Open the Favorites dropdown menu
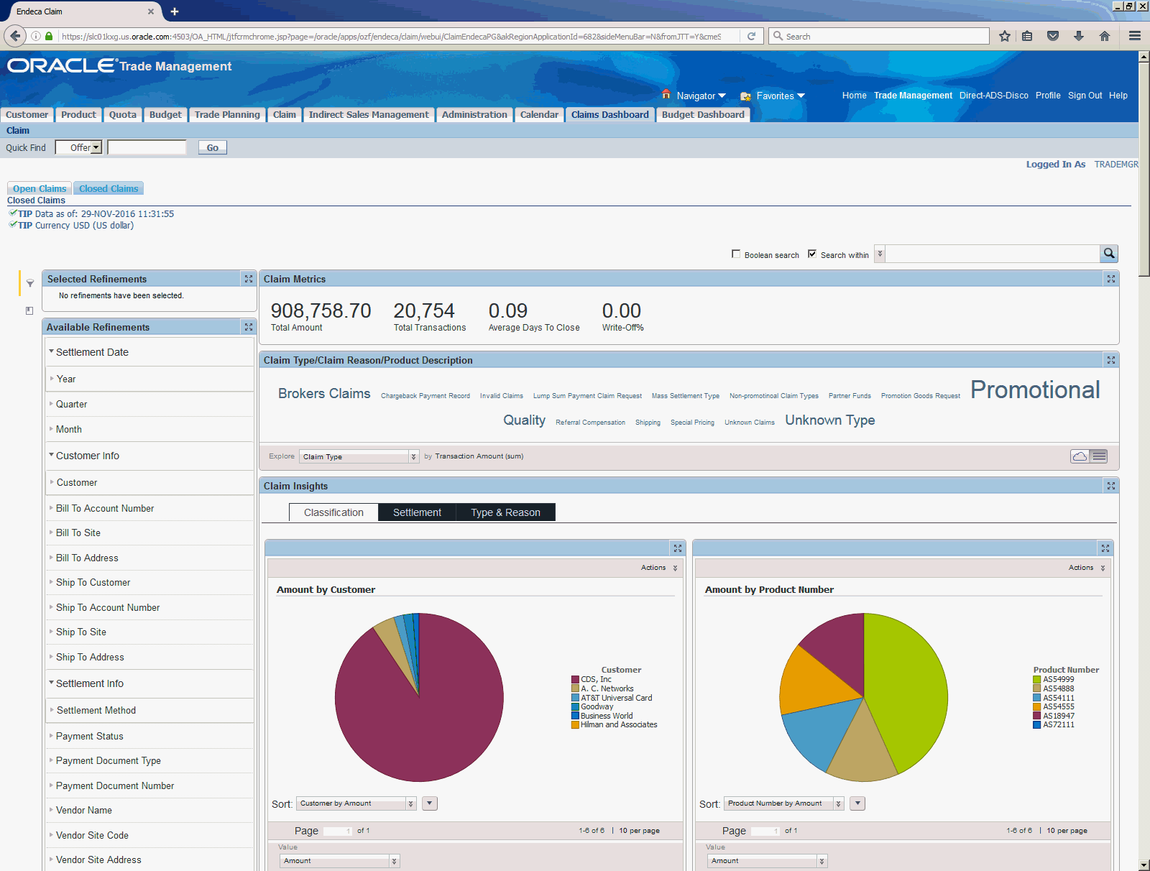This screenshot has height=871, width=1150. (781, 96)
